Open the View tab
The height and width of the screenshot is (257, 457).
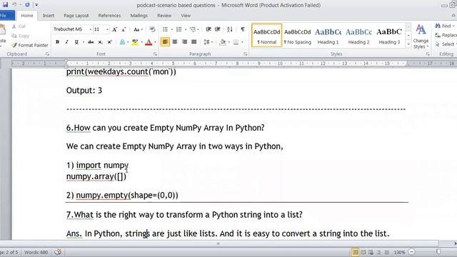[x=186, y=16]
